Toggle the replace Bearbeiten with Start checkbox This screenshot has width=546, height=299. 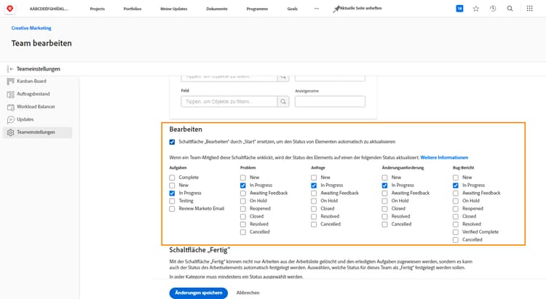point(172,142)
